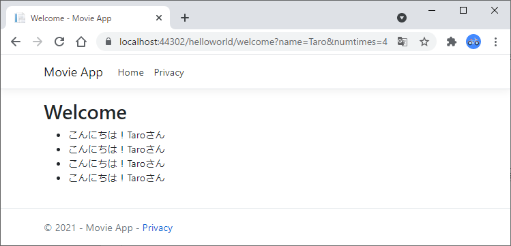The height and width of the screenshot is (246, 511).
Task: Expand the tab search dropdown arrow
Action: pos(402,18)
